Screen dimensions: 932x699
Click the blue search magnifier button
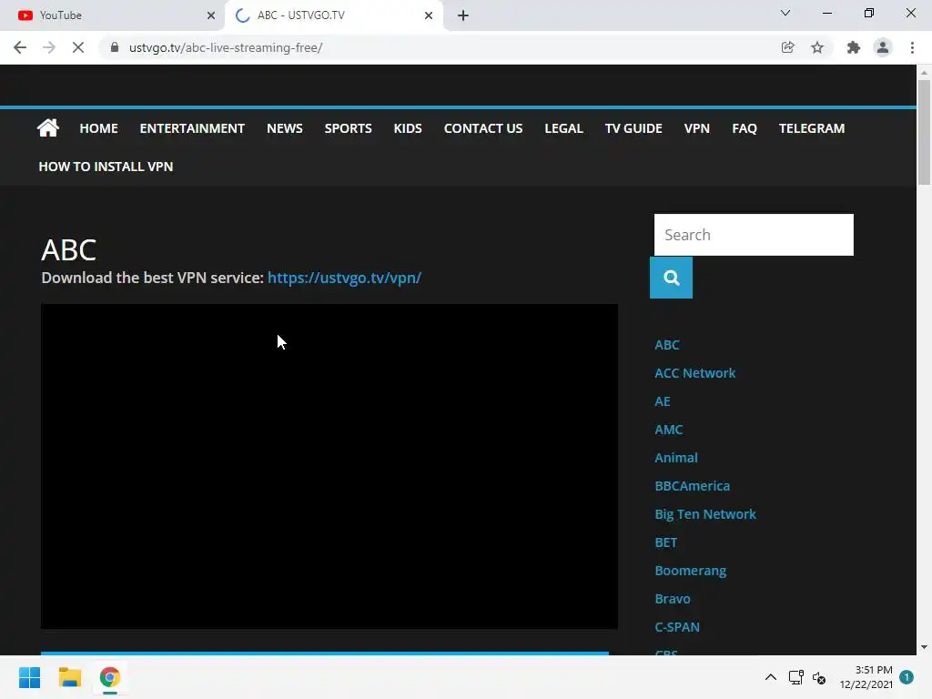tap(671, 278)
